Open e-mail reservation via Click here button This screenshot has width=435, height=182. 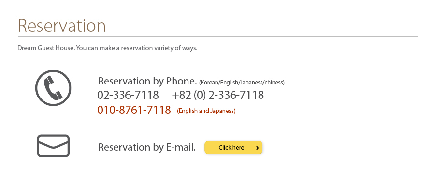(x=233, y=147)
